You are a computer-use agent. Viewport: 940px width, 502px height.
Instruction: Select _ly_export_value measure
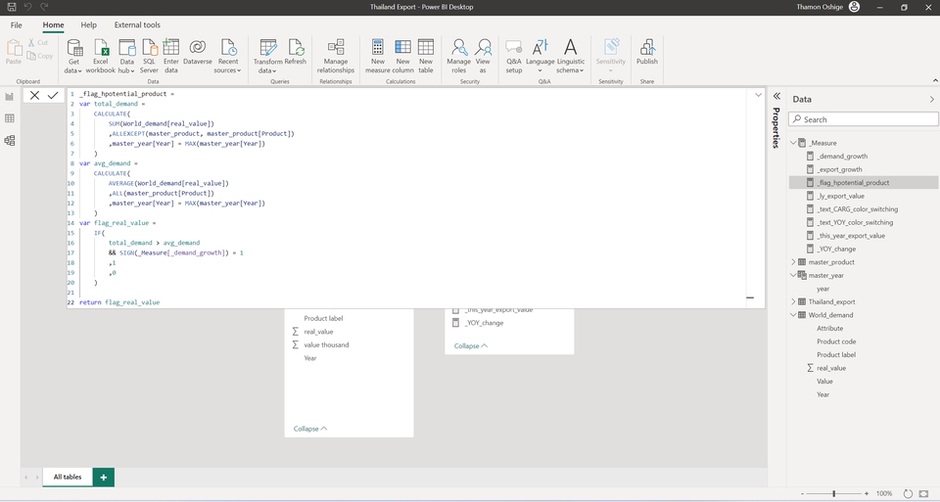tap(840, 196)
